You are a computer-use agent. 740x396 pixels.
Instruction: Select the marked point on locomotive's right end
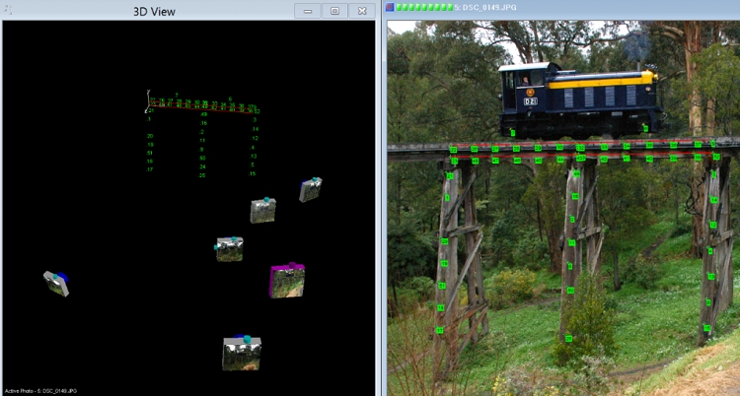(645, 128)
